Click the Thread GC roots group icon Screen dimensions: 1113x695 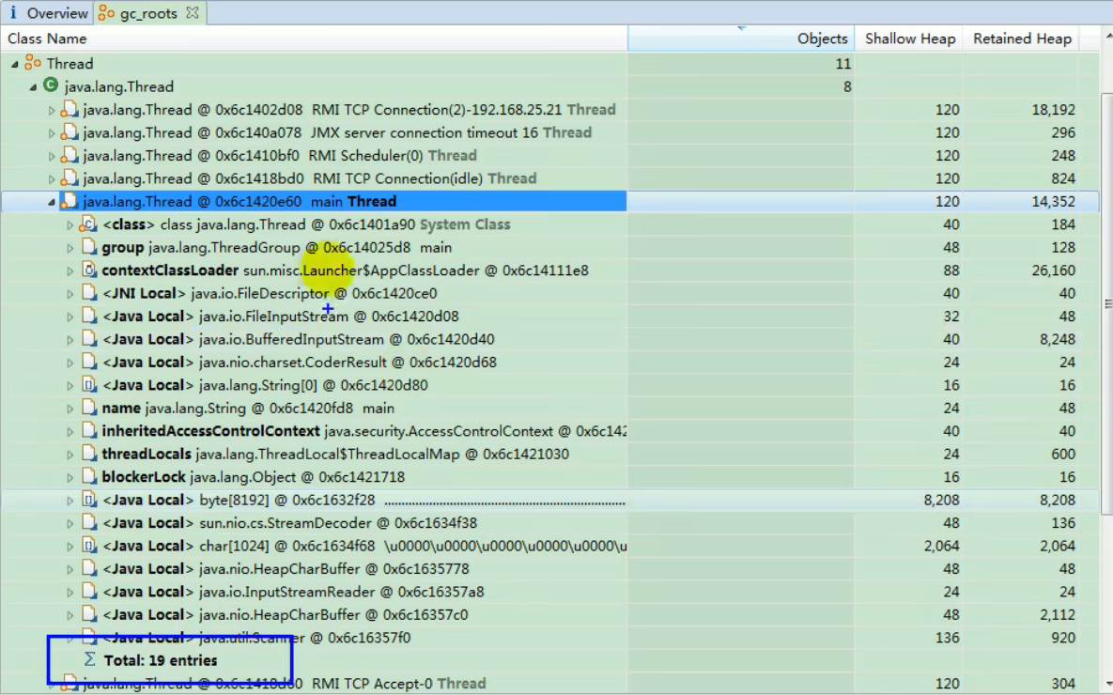(x=33, y=63)
